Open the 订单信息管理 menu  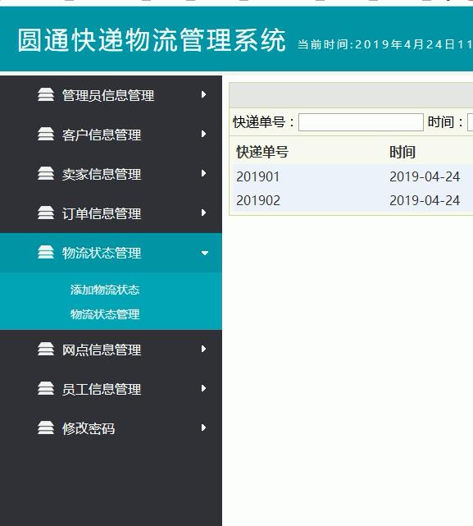101,213
